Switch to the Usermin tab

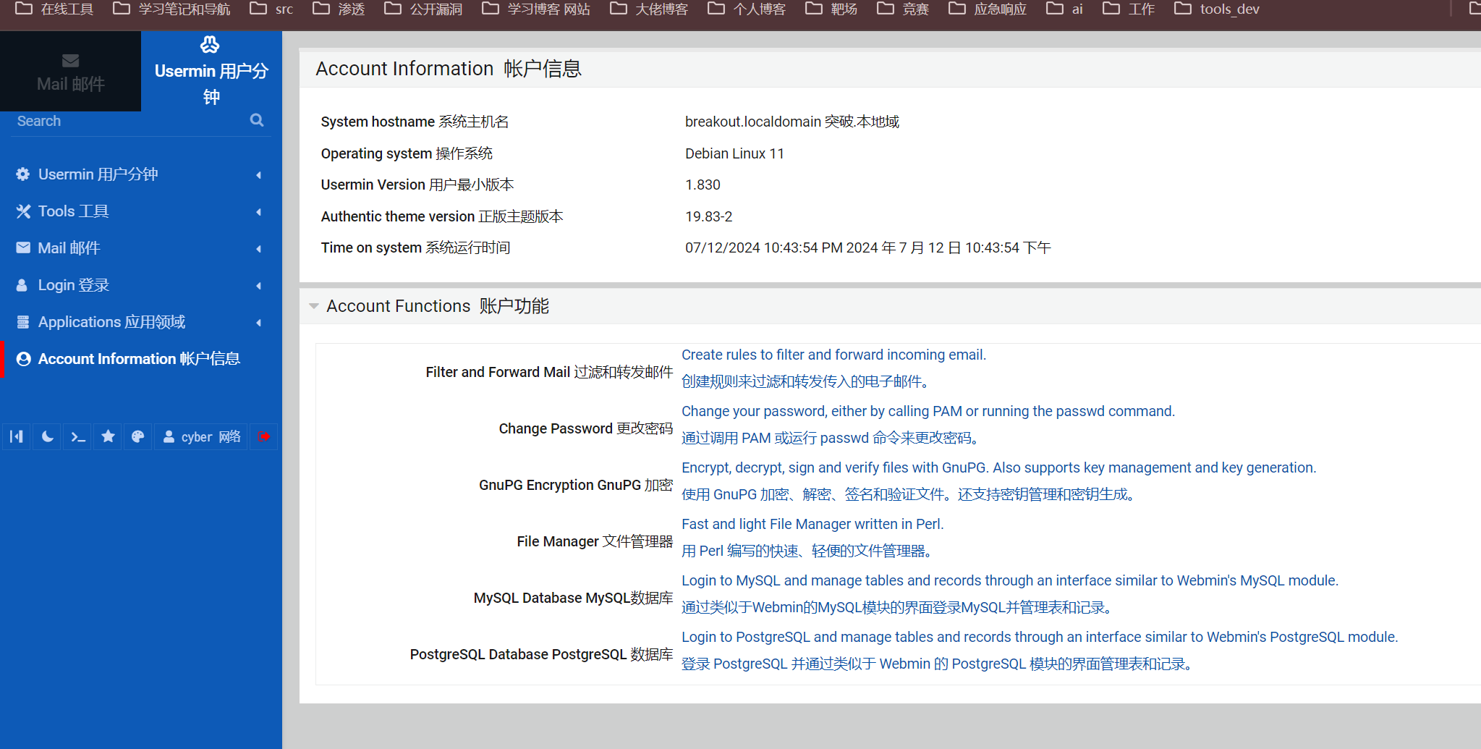211,72
